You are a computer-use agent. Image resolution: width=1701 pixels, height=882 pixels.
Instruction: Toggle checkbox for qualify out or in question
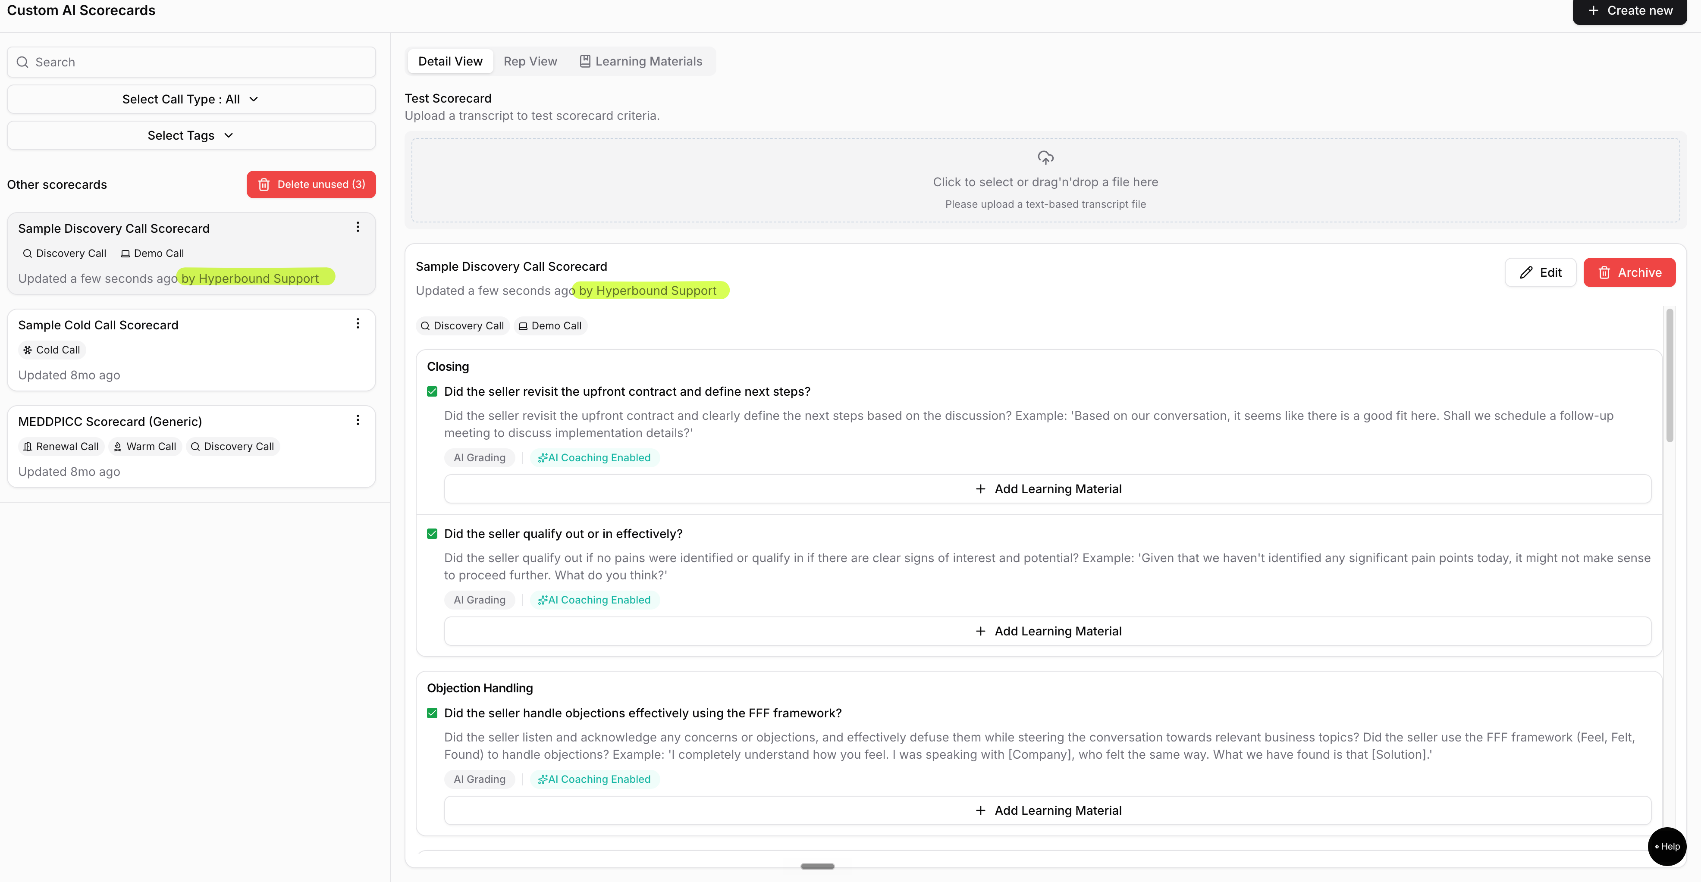(x=433, y=533)
